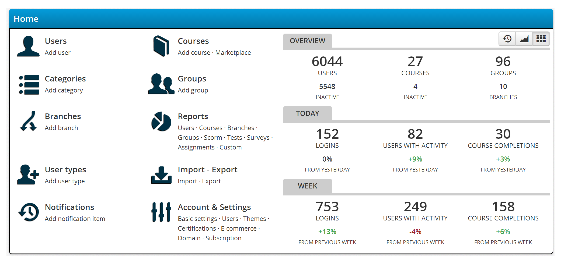Click Add category link
This screenshot has height=264, width=561.
pos(64,90)
